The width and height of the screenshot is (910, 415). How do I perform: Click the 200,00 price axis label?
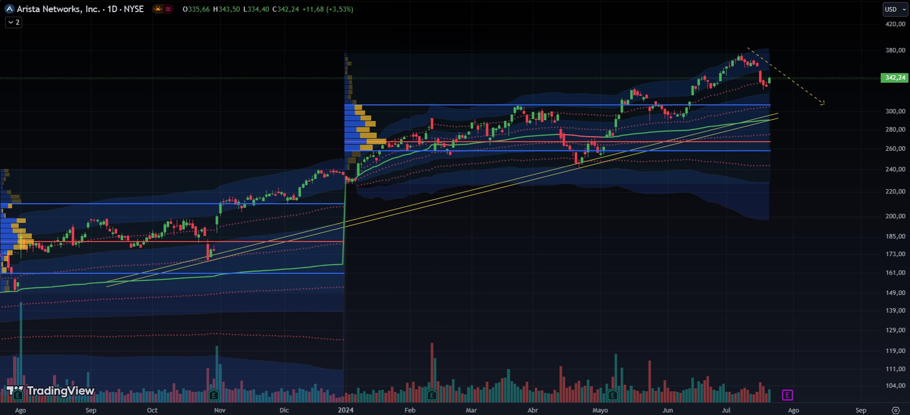[895, 216]
